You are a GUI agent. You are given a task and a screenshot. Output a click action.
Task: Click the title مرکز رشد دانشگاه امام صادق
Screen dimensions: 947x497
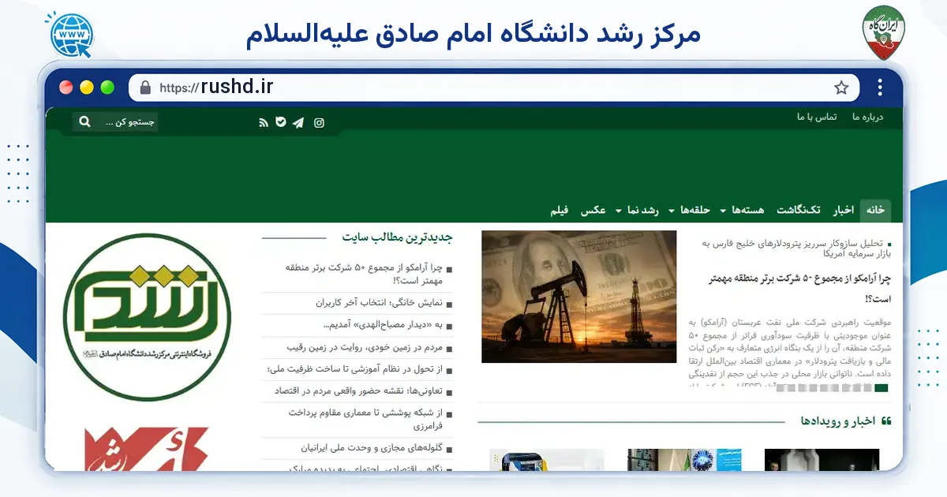click(473, 33)
